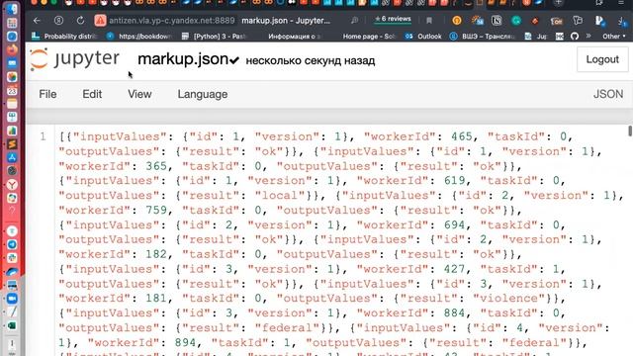The width and height of the screenshot is (633, 356).
Task: Reload the page with the refresh icon
Action: click(80, 20)
